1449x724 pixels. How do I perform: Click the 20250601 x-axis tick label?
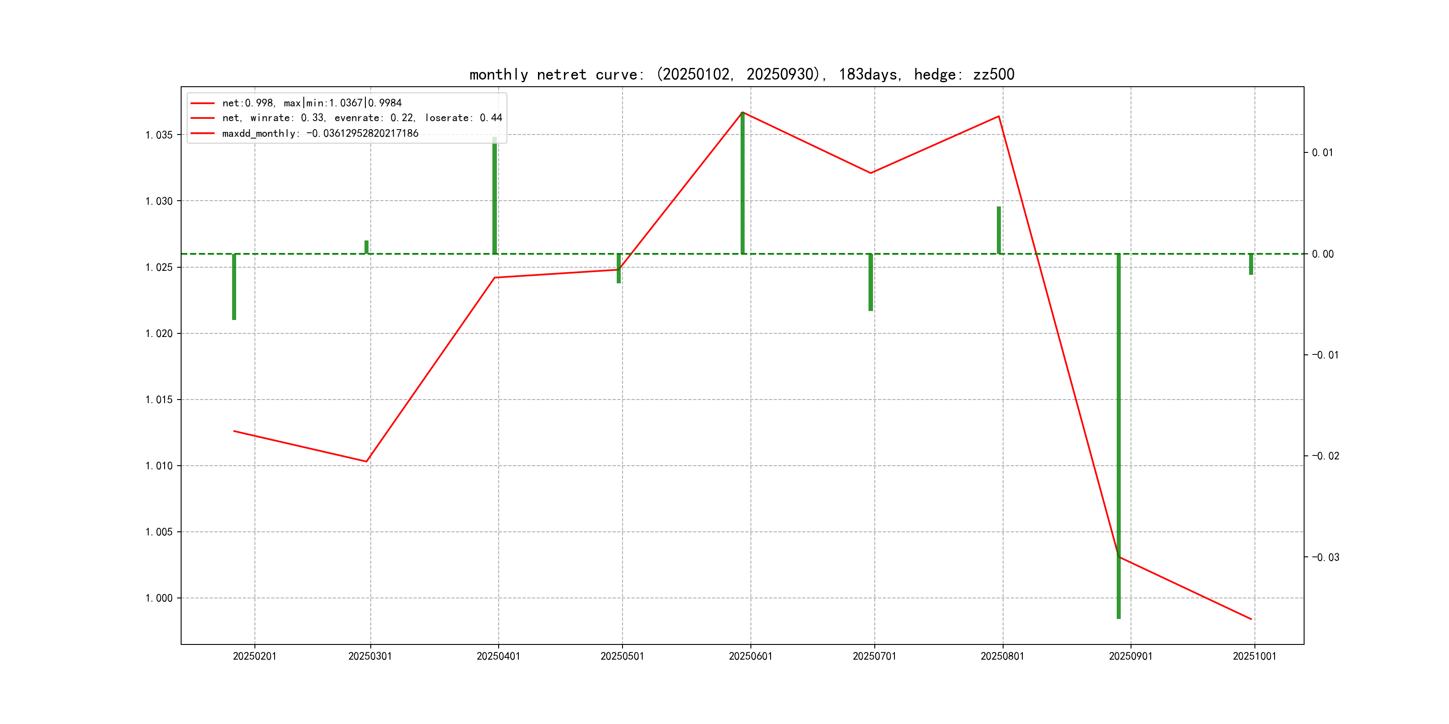750,656
